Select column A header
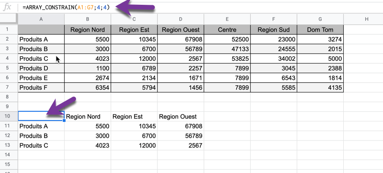This screenshot has width=383, height=173. (x=41, y=19)
